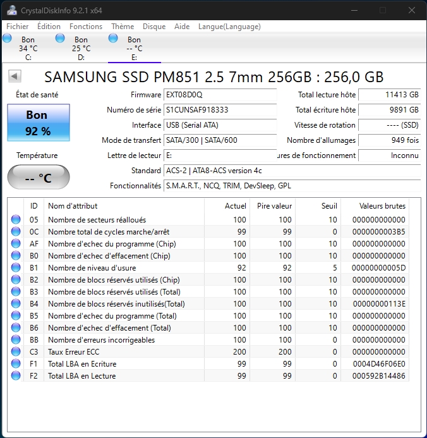Viewport: 427px width, 438px height.
Task: Open the Thème menu
Action: [x=123, y=27]
